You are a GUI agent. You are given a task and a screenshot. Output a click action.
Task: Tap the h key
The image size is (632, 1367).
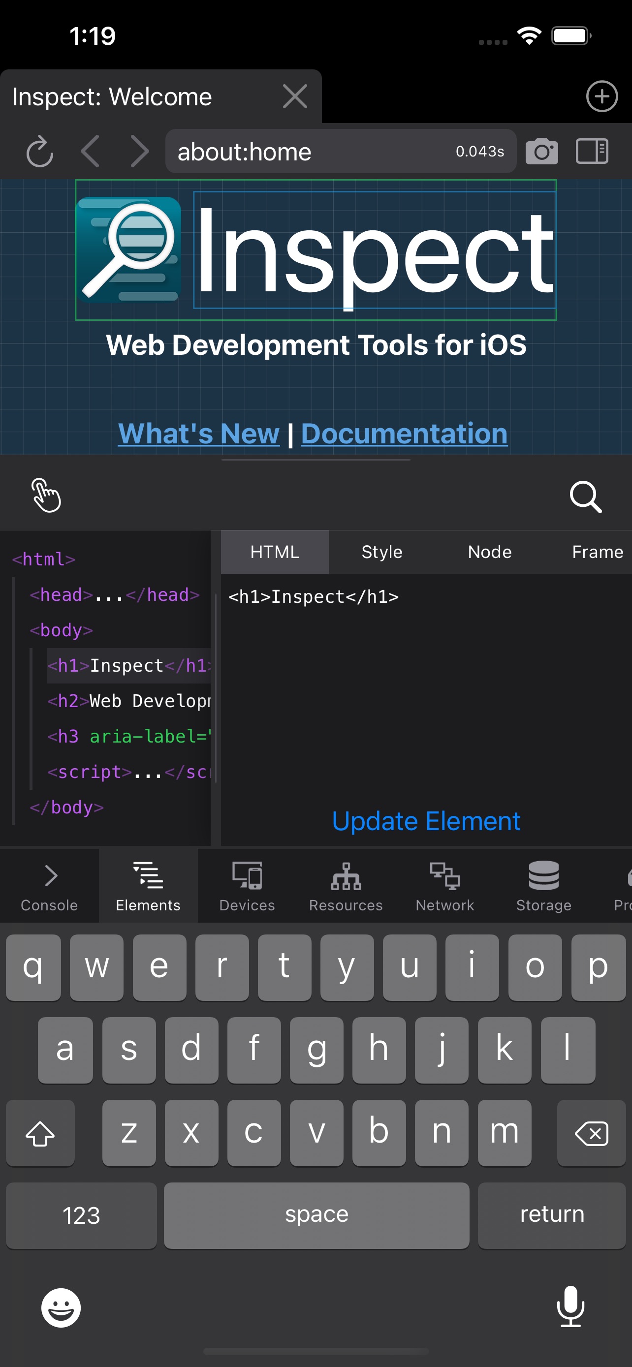[379, 1050]
